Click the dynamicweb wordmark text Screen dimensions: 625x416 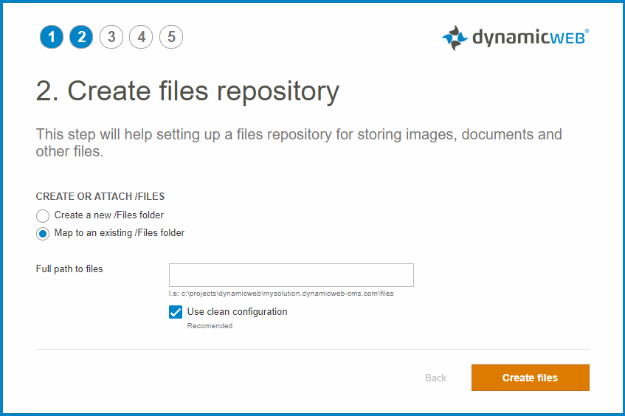[529, 38]
